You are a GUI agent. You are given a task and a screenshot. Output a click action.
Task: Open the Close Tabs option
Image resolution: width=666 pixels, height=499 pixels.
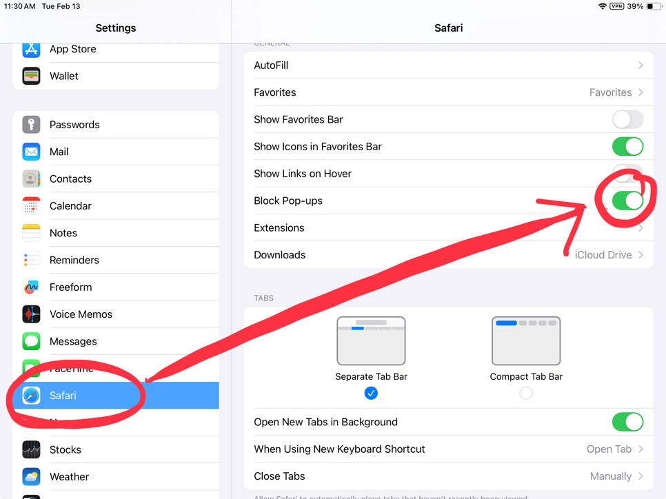point(449,476)
